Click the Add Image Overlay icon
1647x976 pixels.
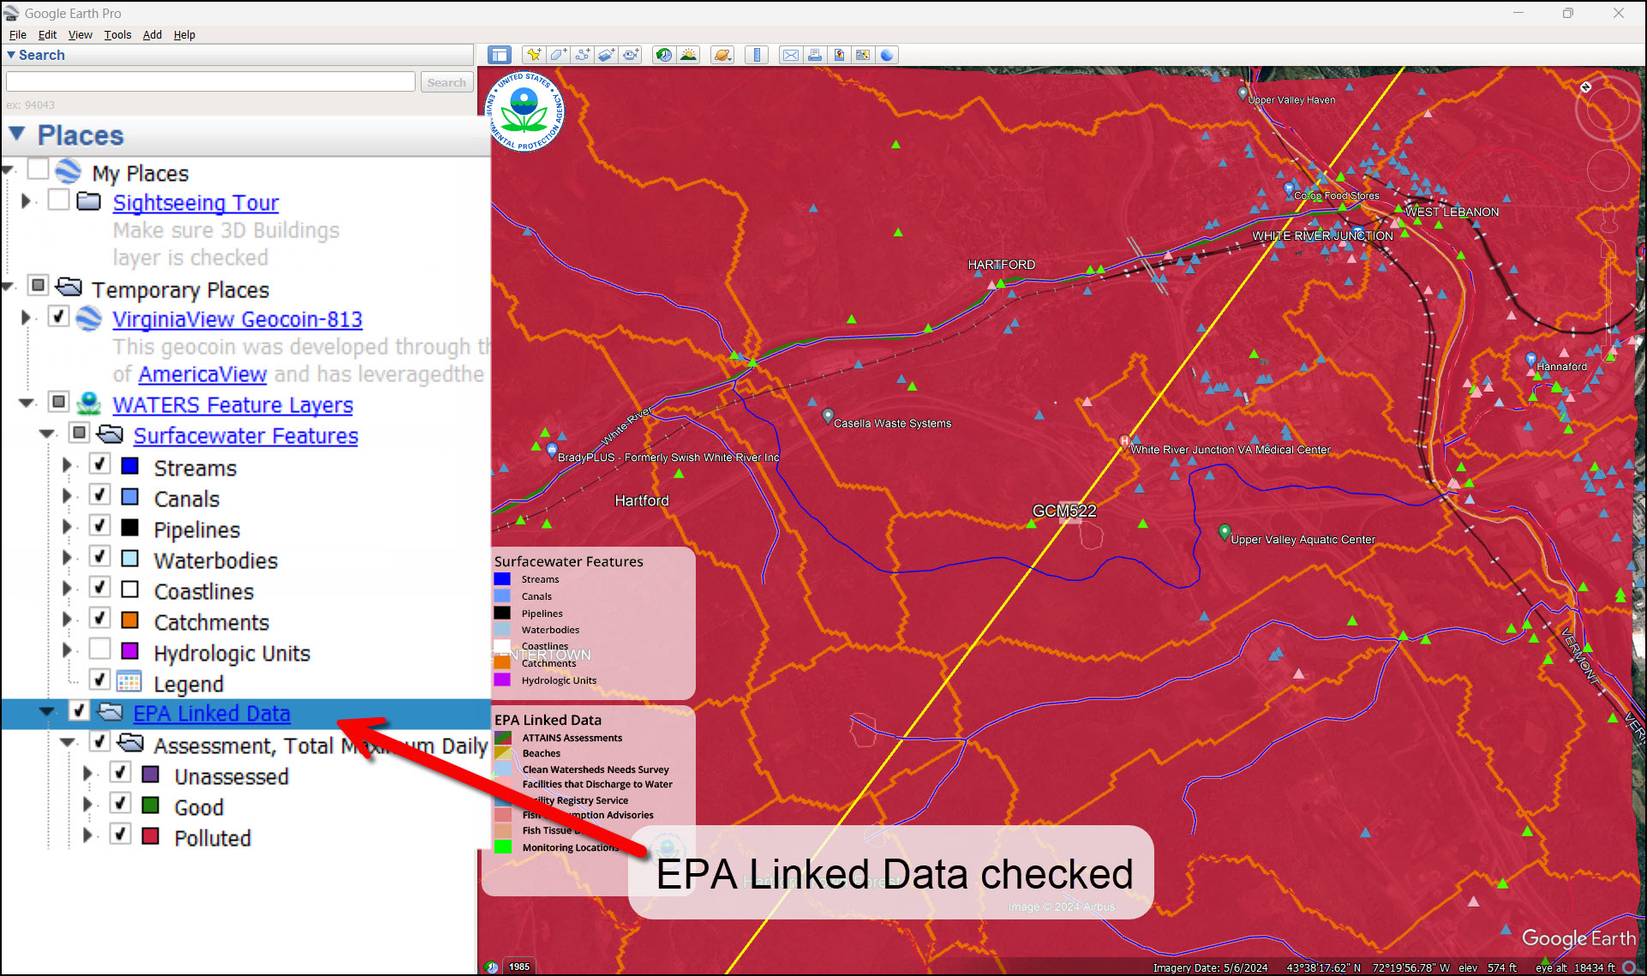[x=606, y=55]
